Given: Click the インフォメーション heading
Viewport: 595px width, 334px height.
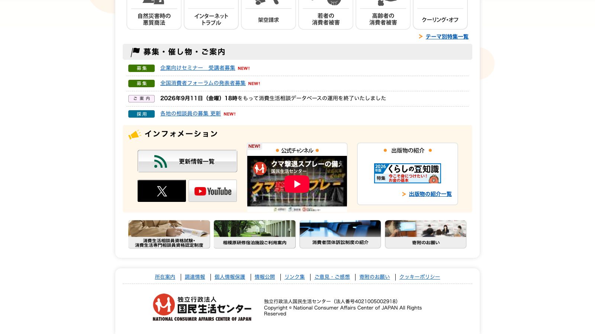Looking at the screenshot, I should [181, 134].
